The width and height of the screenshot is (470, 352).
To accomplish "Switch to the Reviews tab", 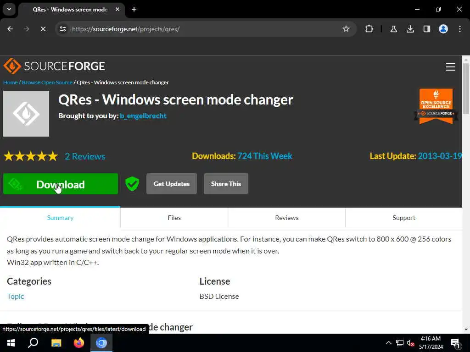I will coord(286,218).
